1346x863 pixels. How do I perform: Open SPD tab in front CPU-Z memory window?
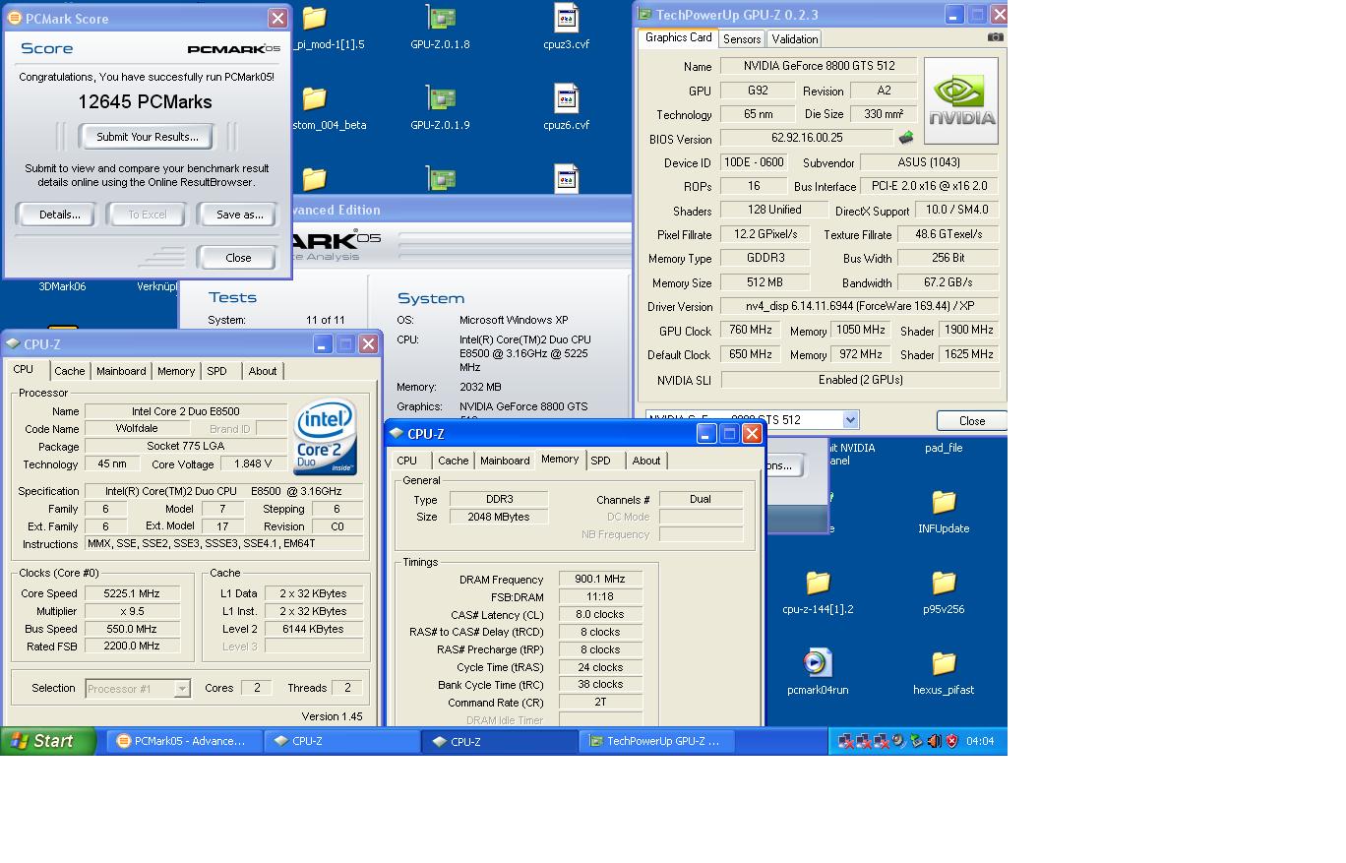point(601,461)
